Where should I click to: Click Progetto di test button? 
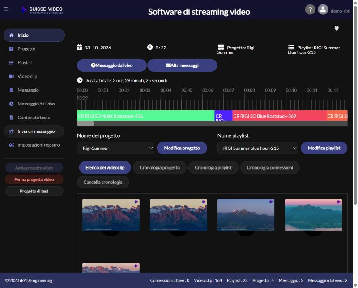pyautogui.click(x=34, y=191)
